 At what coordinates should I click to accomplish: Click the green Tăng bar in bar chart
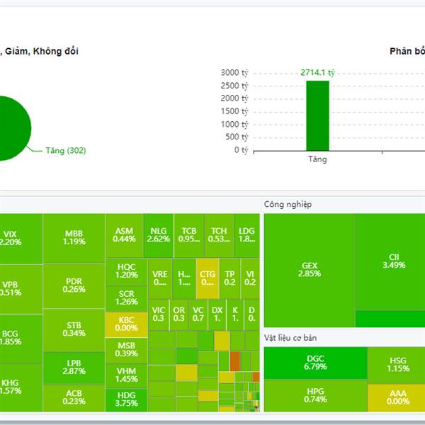(317, 115)
